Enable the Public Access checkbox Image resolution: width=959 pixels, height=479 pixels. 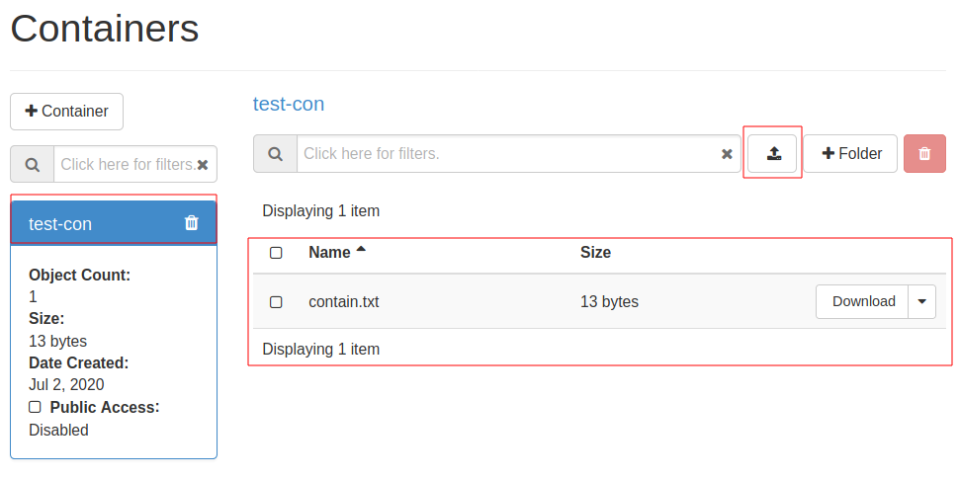(x=36, y=407)
